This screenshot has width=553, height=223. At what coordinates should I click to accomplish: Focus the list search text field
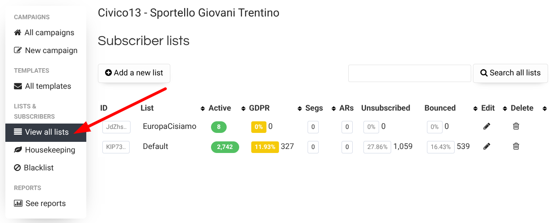point(410,73)
